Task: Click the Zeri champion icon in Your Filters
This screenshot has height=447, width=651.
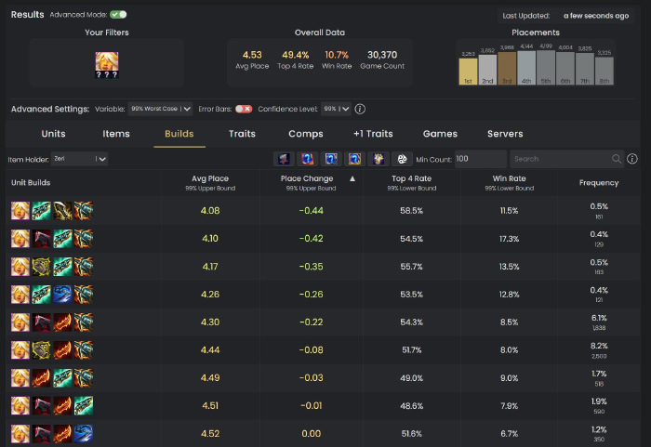Action: coord(107,63)
